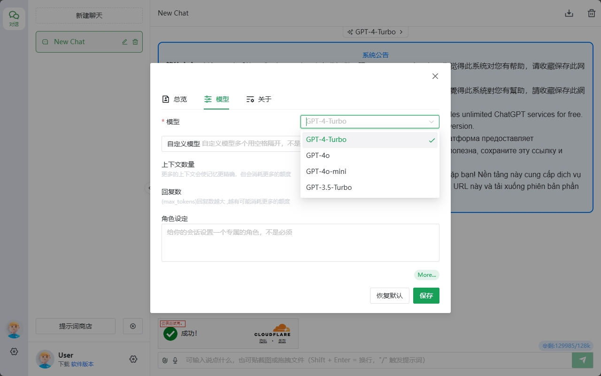Open user settings gear next to User
The height and width of the screenshot is (376, 601).
pos(133,359)
